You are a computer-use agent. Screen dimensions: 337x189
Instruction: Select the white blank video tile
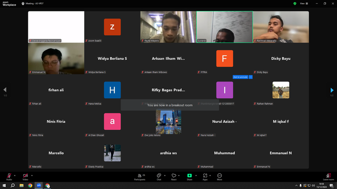click(x=56, y=27)
